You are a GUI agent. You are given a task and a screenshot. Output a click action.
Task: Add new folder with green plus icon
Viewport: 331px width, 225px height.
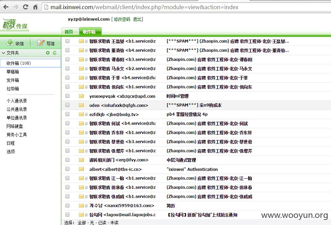[x=48, y=53]
